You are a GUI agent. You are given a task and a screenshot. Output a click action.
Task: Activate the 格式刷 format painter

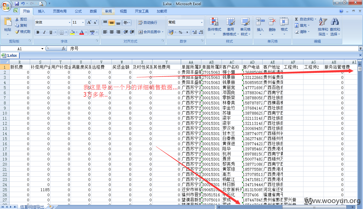tap(23, 32)
